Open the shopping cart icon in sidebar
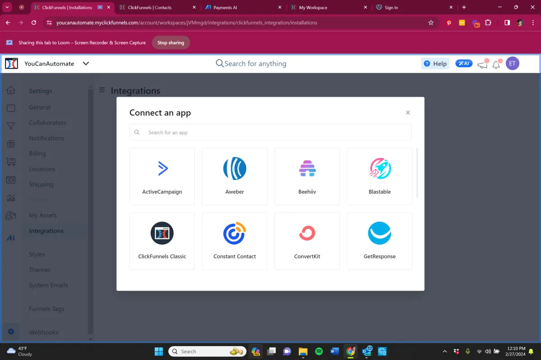The width and height of the screenshot is (541, 360). [x=11, y=162]
